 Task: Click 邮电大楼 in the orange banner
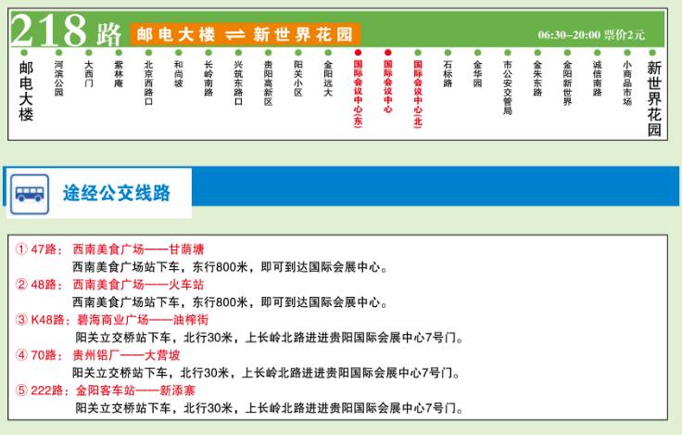tap(176, 34)
